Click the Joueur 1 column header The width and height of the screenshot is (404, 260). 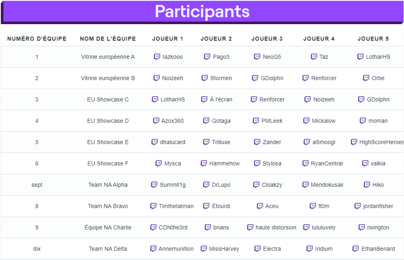[x=167, y=39]
